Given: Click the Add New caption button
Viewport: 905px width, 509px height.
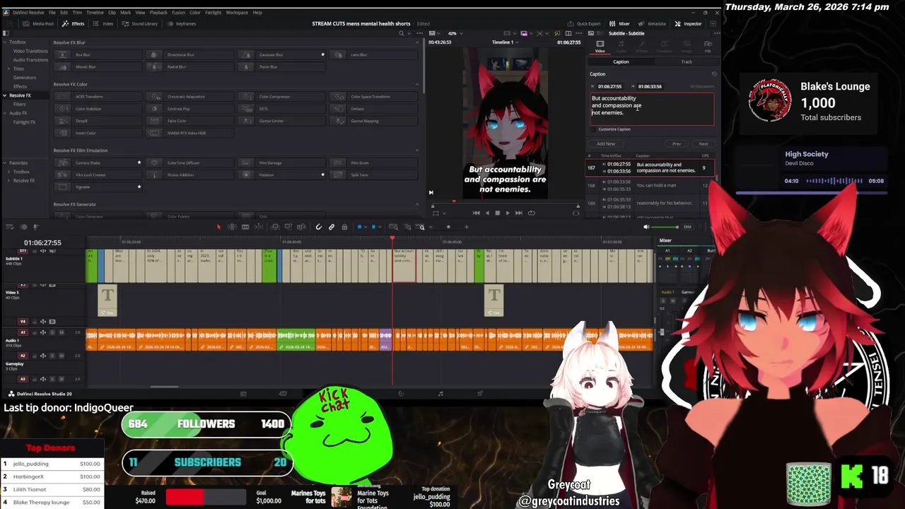Looking at the screenshot, I should coord(606,144).
